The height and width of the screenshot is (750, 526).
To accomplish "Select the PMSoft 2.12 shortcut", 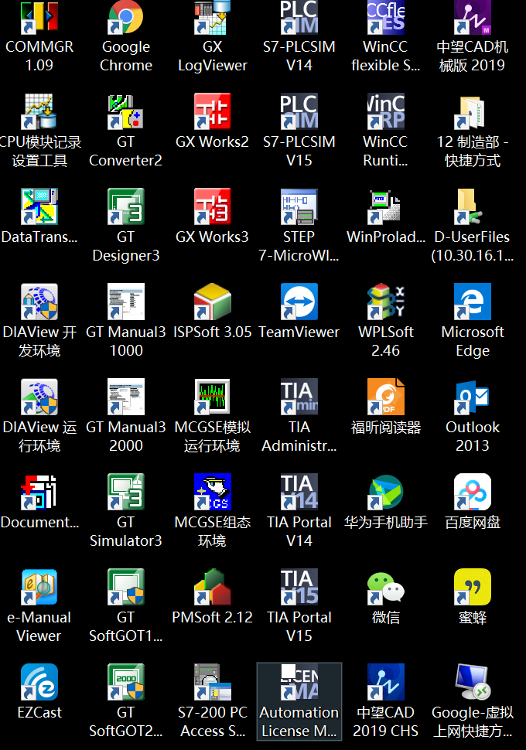I will tap(212, 588).
